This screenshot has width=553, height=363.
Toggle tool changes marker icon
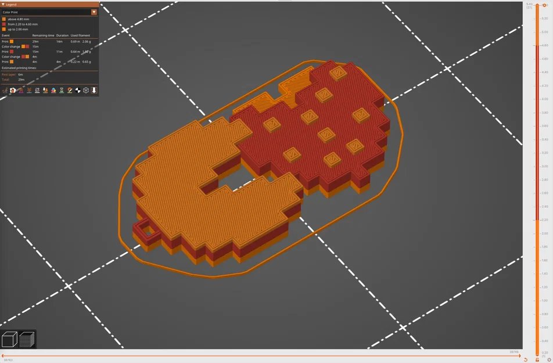45,90
